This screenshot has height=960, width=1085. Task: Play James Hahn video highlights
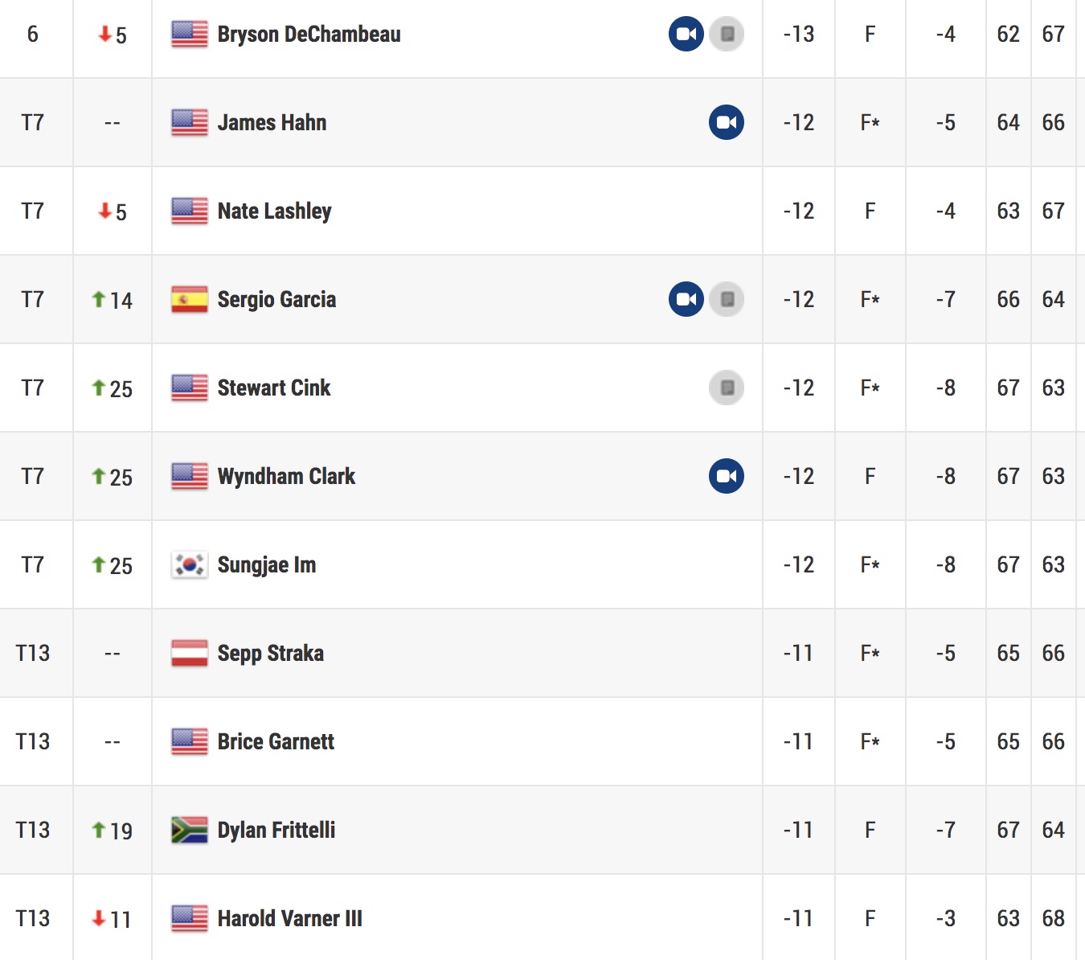727,122
